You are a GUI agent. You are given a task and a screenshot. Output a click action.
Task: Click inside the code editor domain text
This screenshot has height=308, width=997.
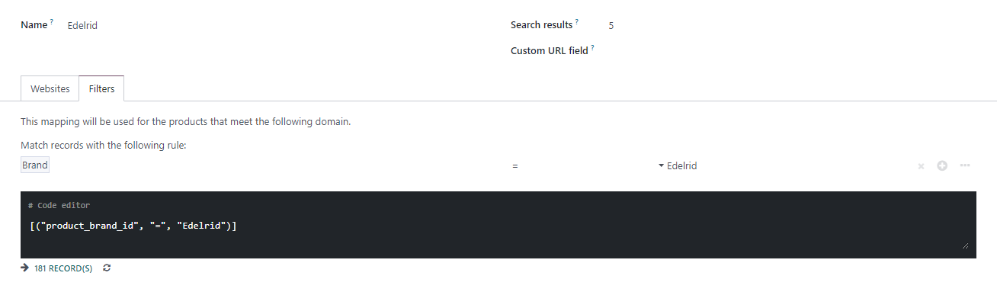(x=128, y=226)
